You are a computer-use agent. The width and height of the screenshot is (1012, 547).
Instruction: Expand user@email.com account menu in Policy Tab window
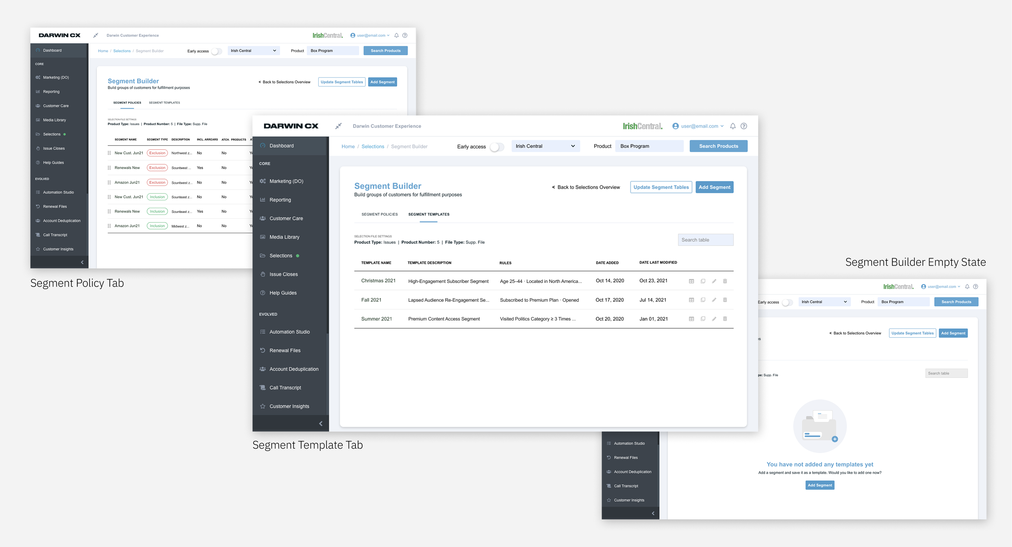(x=370, y=35)
